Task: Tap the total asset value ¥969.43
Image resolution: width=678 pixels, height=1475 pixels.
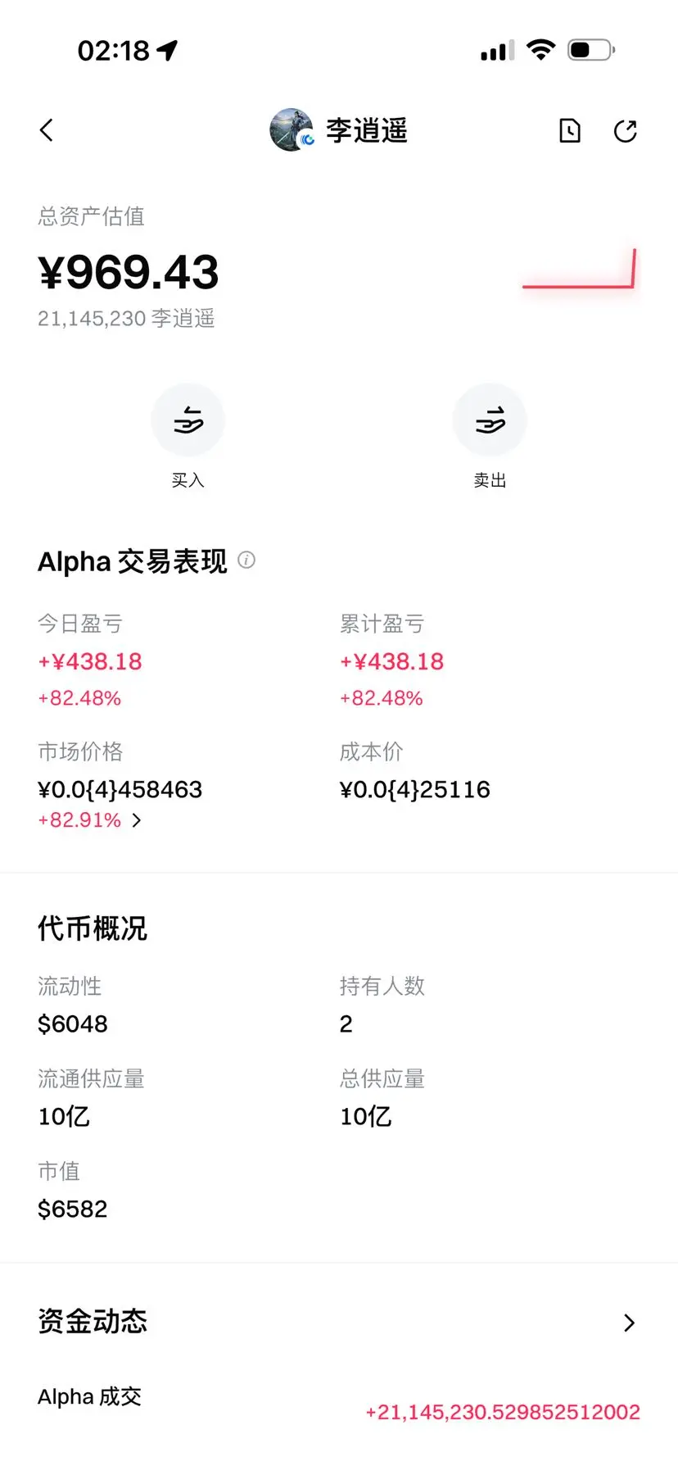Action: click(x=129, y=272)
